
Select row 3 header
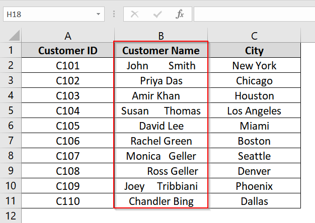point(11,80)
